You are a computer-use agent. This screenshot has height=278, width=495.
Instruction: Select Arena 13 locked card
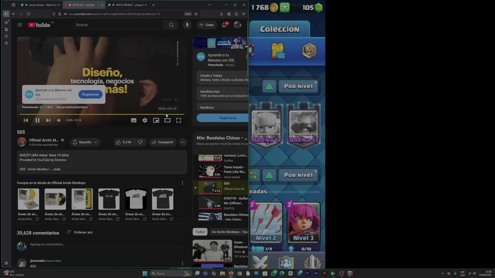pyautogui.click(x=304, y=125)
